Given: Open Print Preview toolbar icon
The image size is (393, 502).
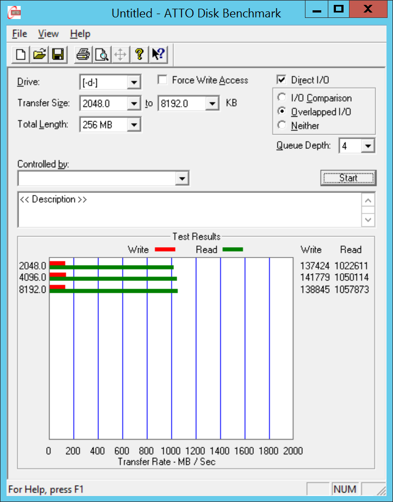Looking at the screenshot, I should point(102,54).
